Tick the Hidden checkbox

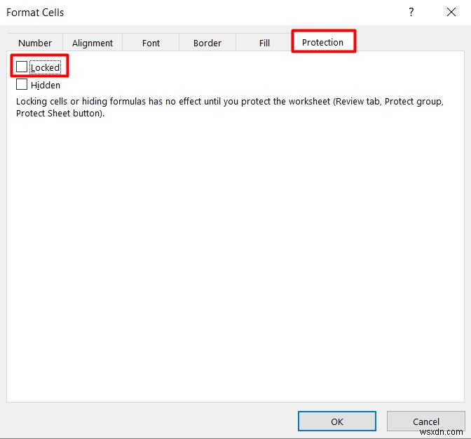[22, 84]
